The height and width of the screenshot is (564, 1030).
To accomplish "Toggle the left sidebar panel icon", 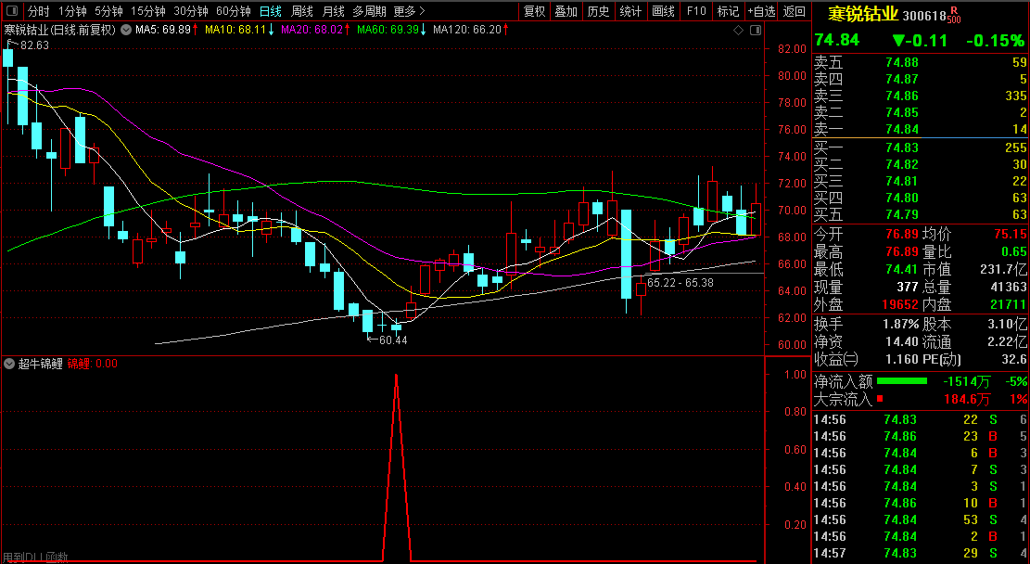I will coord(11,11).
